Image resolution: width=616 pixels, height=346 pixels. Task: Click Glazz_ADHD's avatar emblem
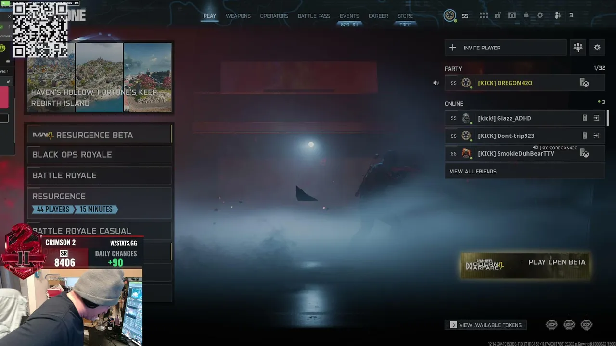[466, 118]
